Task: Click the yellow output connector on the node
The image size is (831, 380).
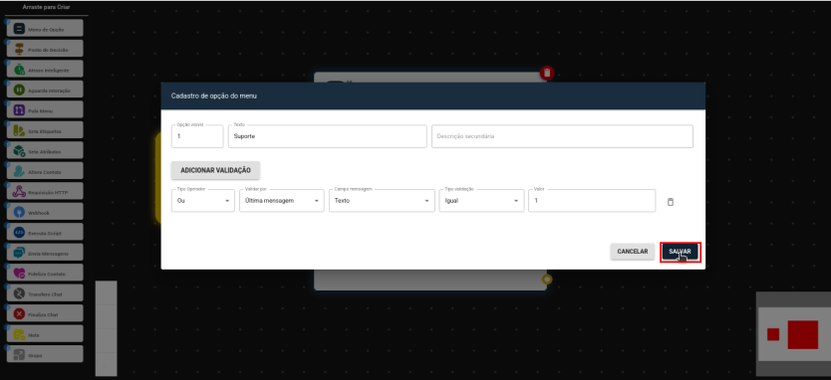Action: coord(547,279)
